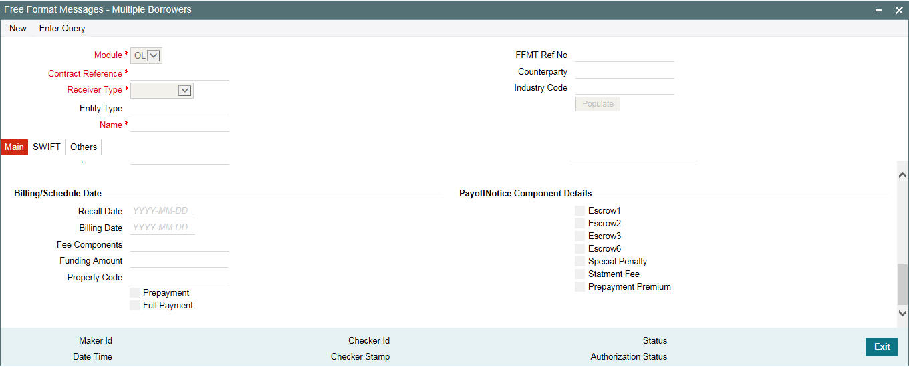Check the Escrow2 checkbox
The image size is (909, 367).
(579, 223)
